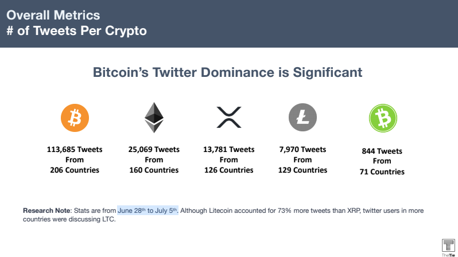Click the green Bitcoin Cash logo
The height and width of the screenshot is (257, 458).
[x=382, y=119]
